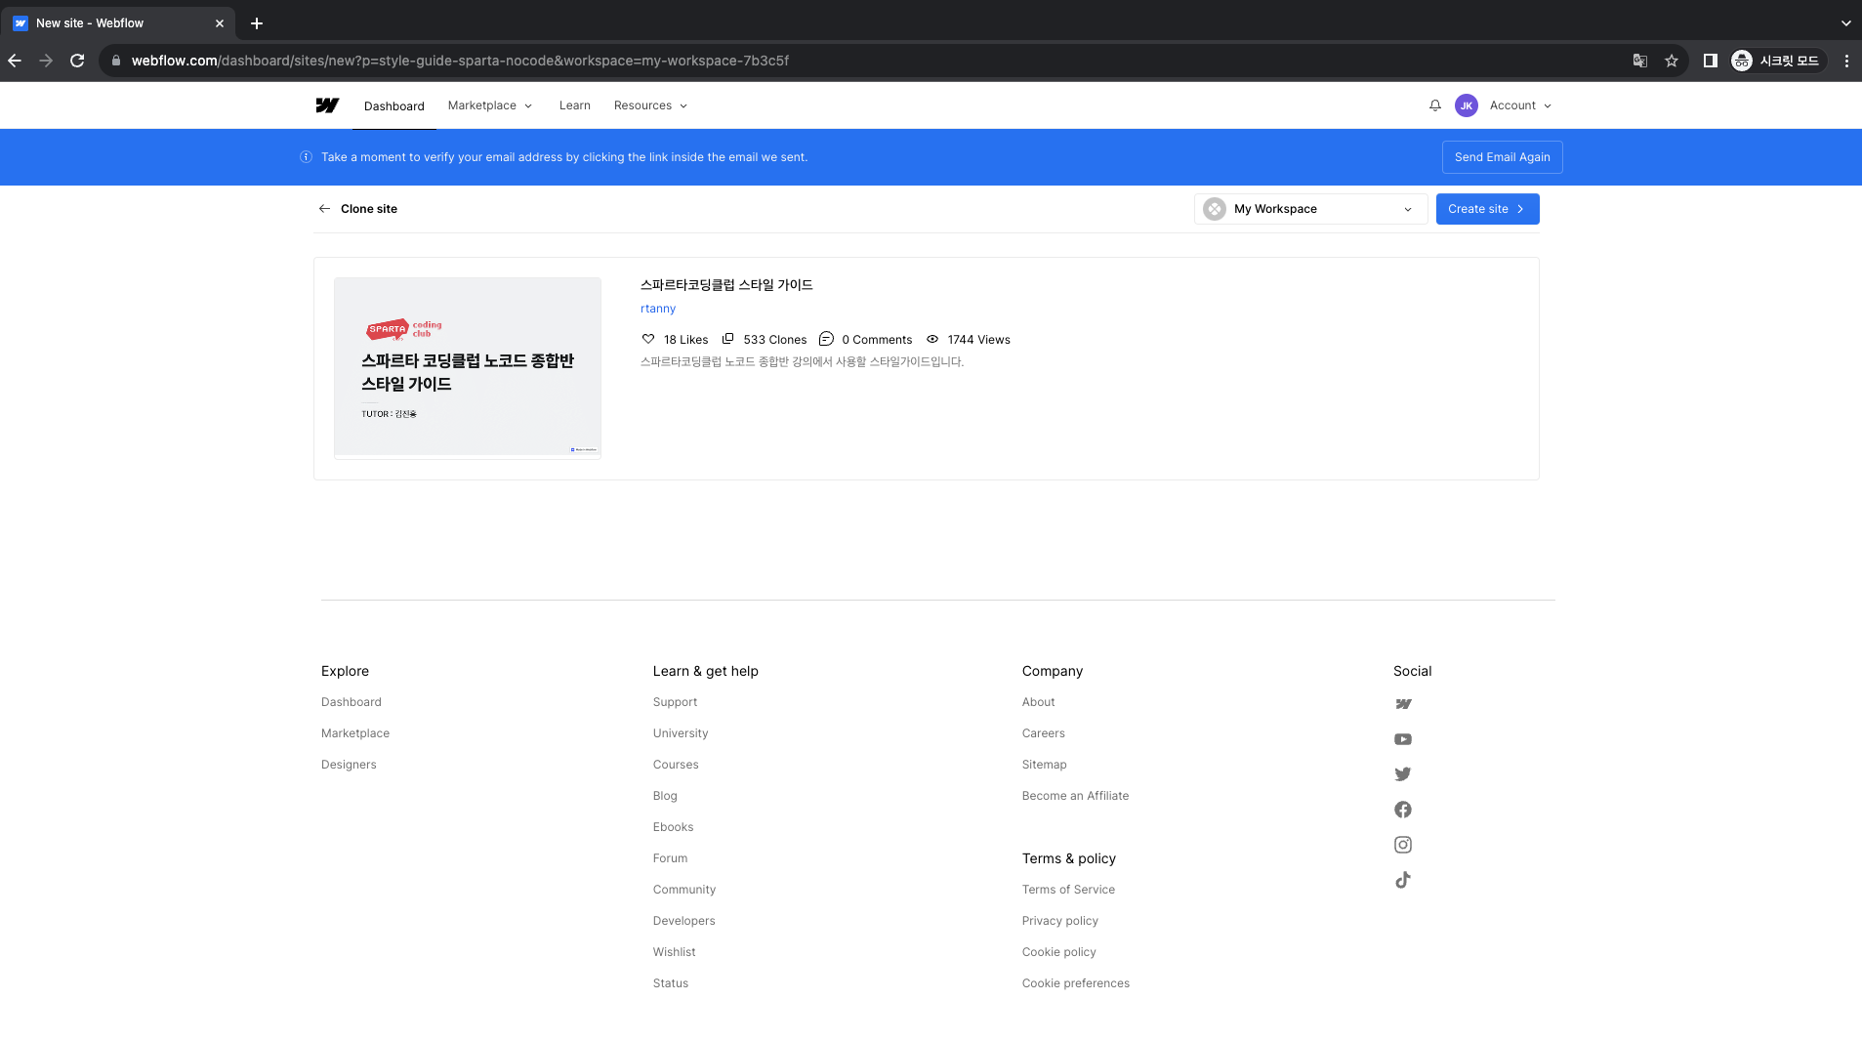Screen dimensions: 1862x1041
Task: Open the Terms of Service link
Action: click(1068, 890)
